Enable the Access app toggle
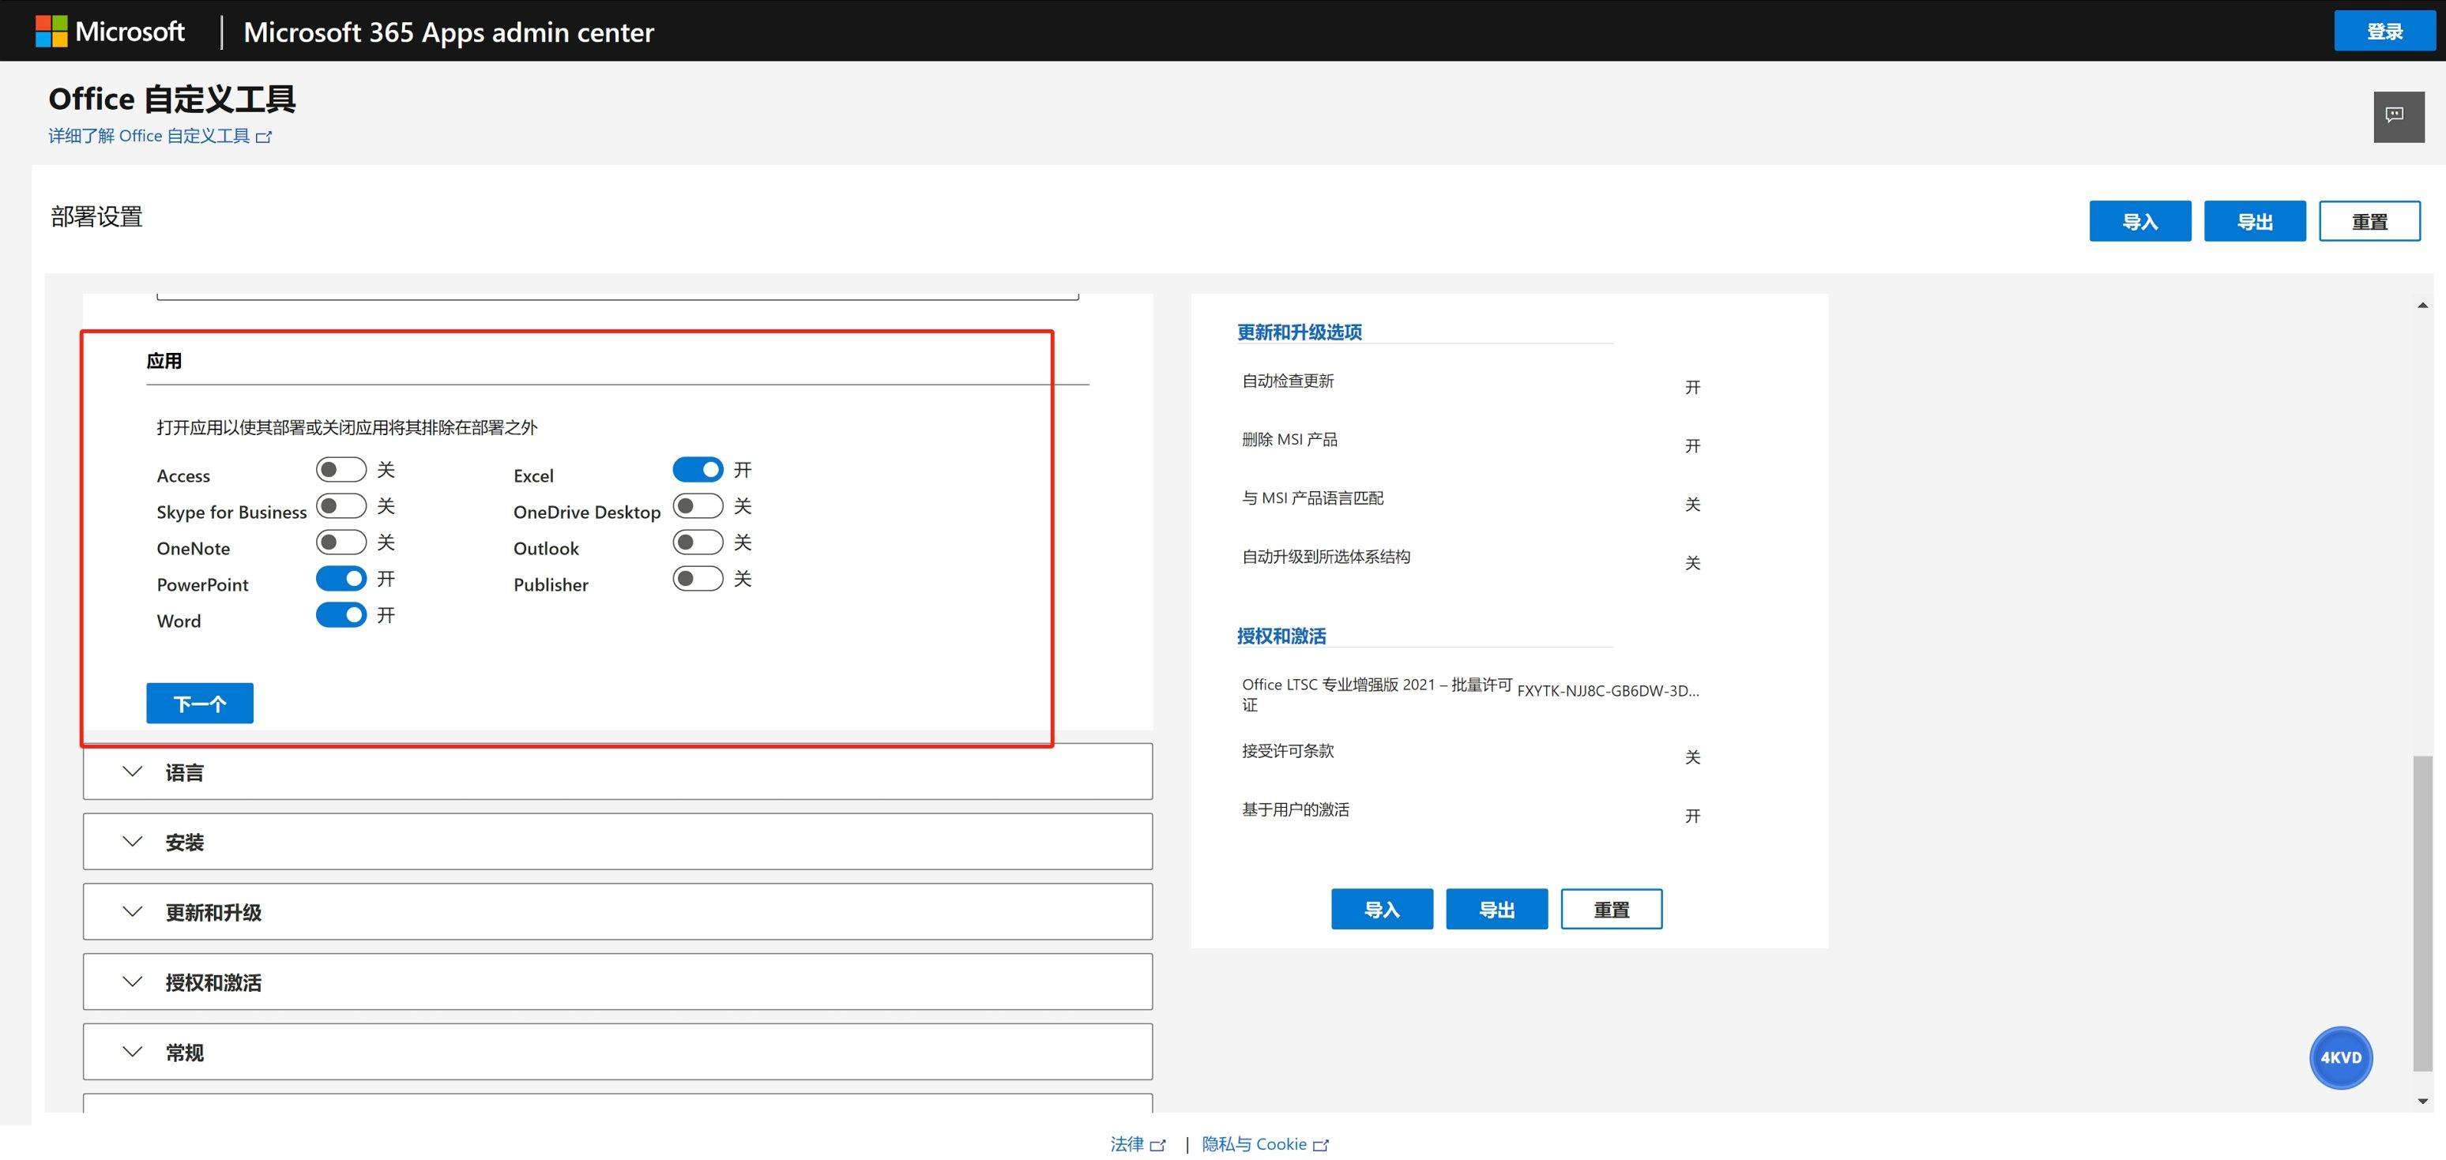The height and width of the screenshot is (1160, 2446). (341, 470)
